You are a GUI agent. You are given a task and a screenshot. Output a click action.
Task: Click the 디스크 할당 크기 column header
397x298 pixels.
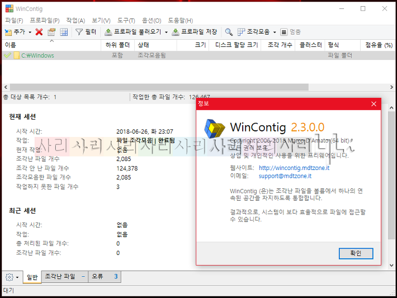235,45
